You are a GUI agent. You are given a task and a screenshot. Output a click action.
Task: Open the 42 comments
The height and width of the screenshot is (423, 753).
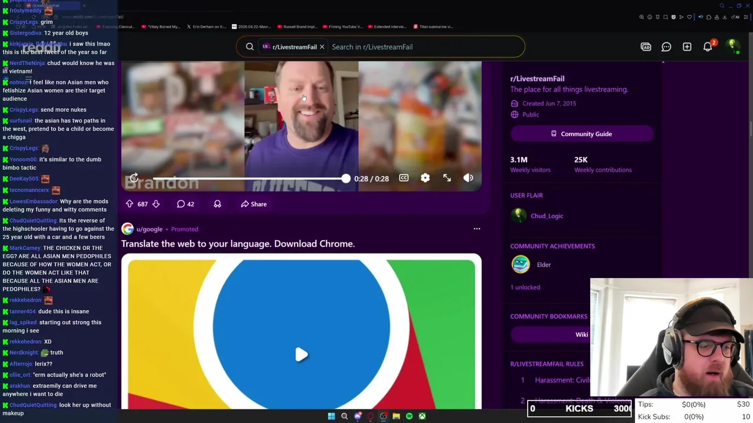click(x=185, y=204)
